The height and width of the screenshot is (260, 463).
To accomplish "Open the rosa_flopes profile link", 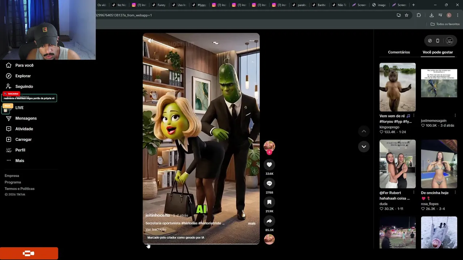I will click(x=430, y=204).
